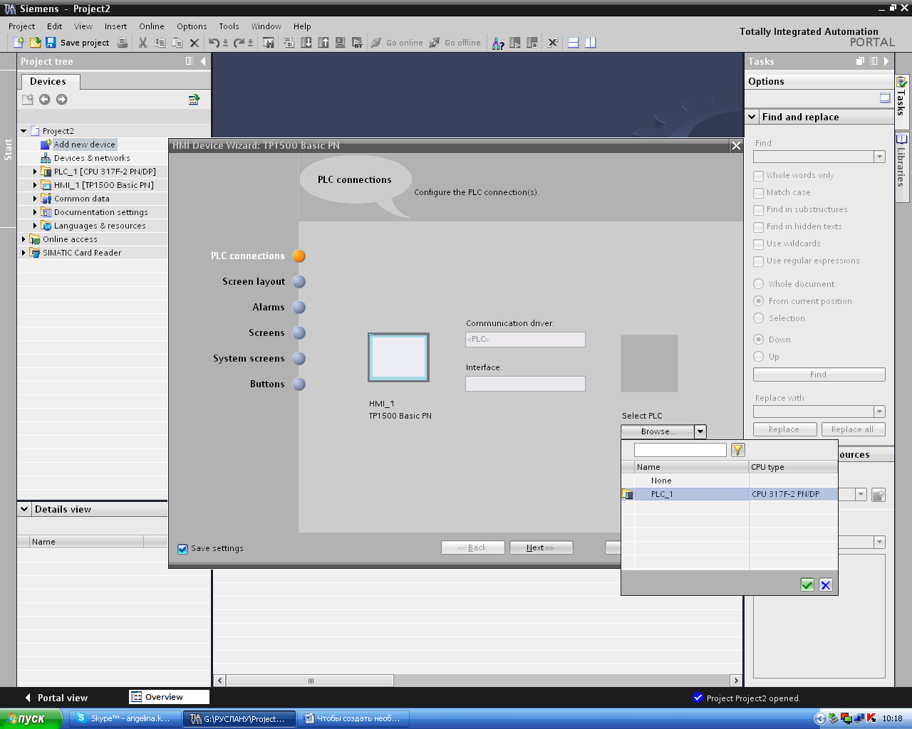
Task: Expand Common data tree node
Action: click(35, 199)
